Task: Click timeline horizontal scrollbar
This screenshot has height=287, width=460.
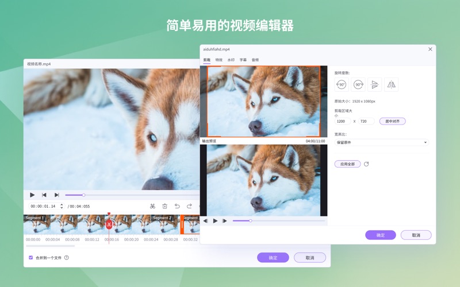Action: (x=50, y=246)
